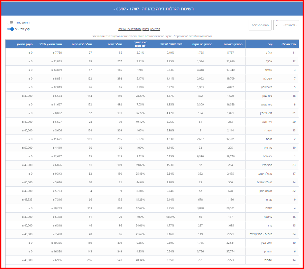This screenshot has height=269, width=304.
Task: Click the local chance value '28.23%'
Action: point(140,96)
